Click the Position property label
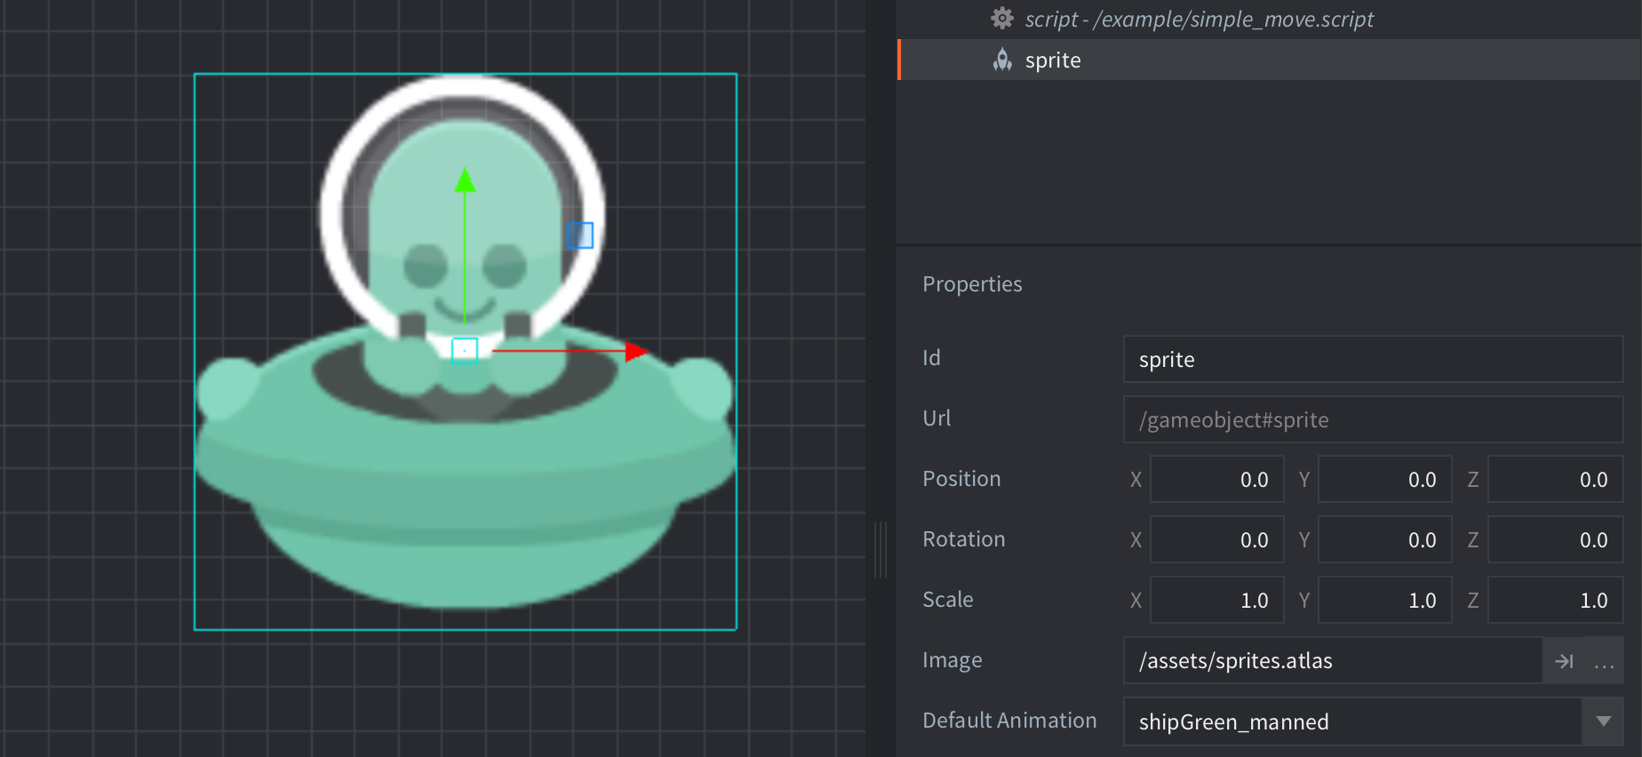Image resolution: width=1642 pixels, height=757 pixels. [x=961, y=479]
